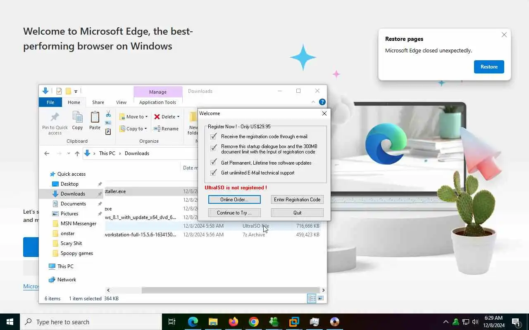529x330 pixels.
Task: Click the Rename button in Organize group
Action: click(x=166, y=129)
